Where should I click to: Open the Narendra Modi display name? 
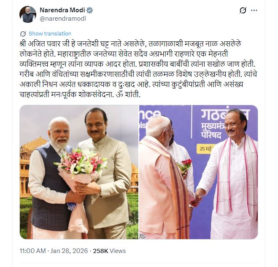(x=62, y=10)
